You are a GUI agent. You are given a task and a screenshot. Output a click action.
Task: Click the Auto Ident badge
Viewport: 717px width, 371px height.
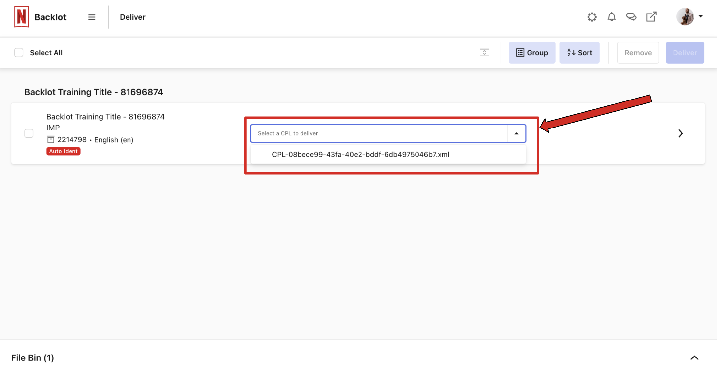coord(63,151)
